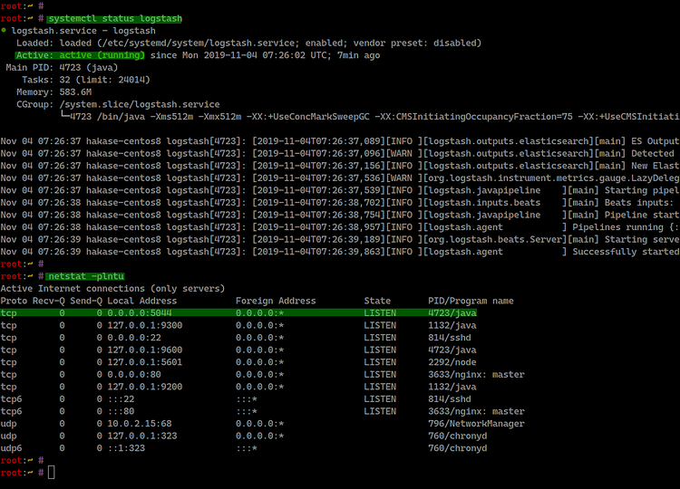The image size is (680, 489).
Task: Click the 'Local Address' column header
Action: 141,301
